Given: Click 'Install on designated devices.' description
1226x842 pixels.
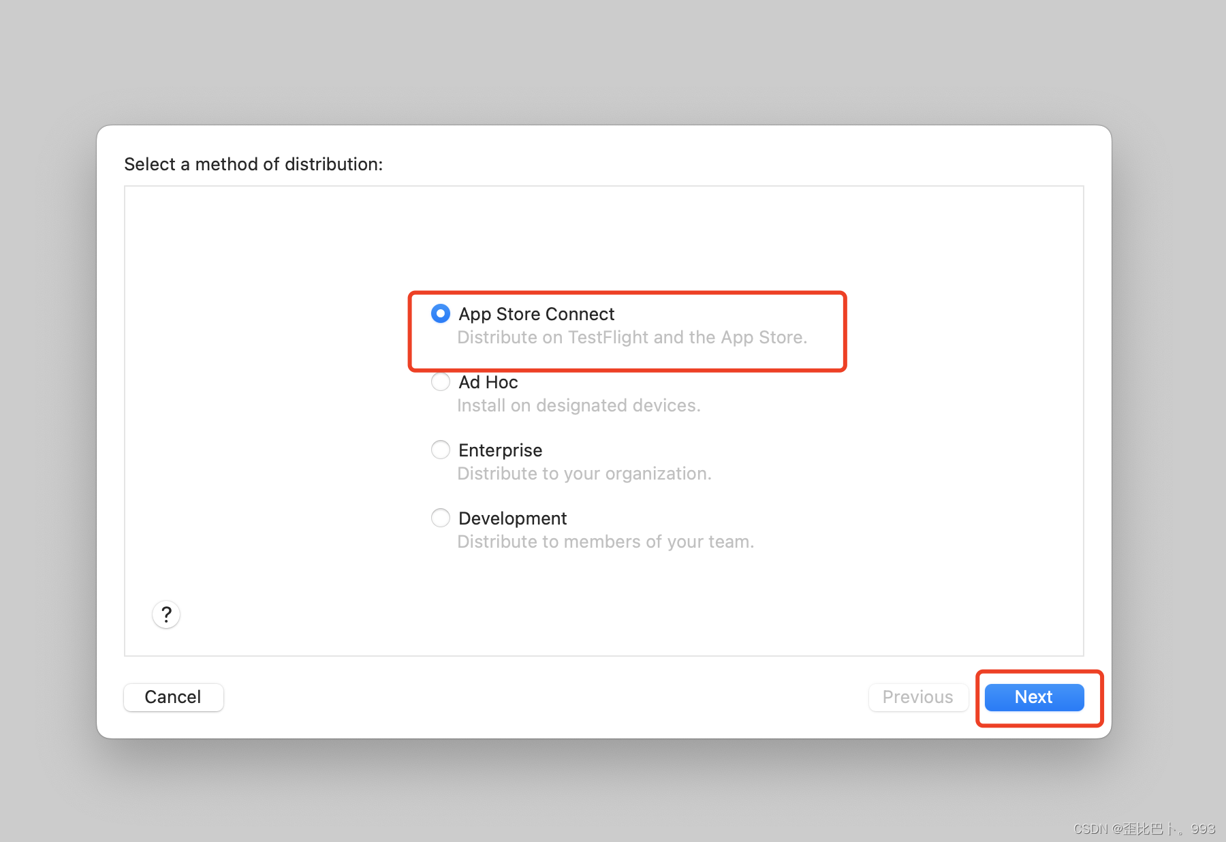Looking at the screenshot, I should (x=579, y=405).
